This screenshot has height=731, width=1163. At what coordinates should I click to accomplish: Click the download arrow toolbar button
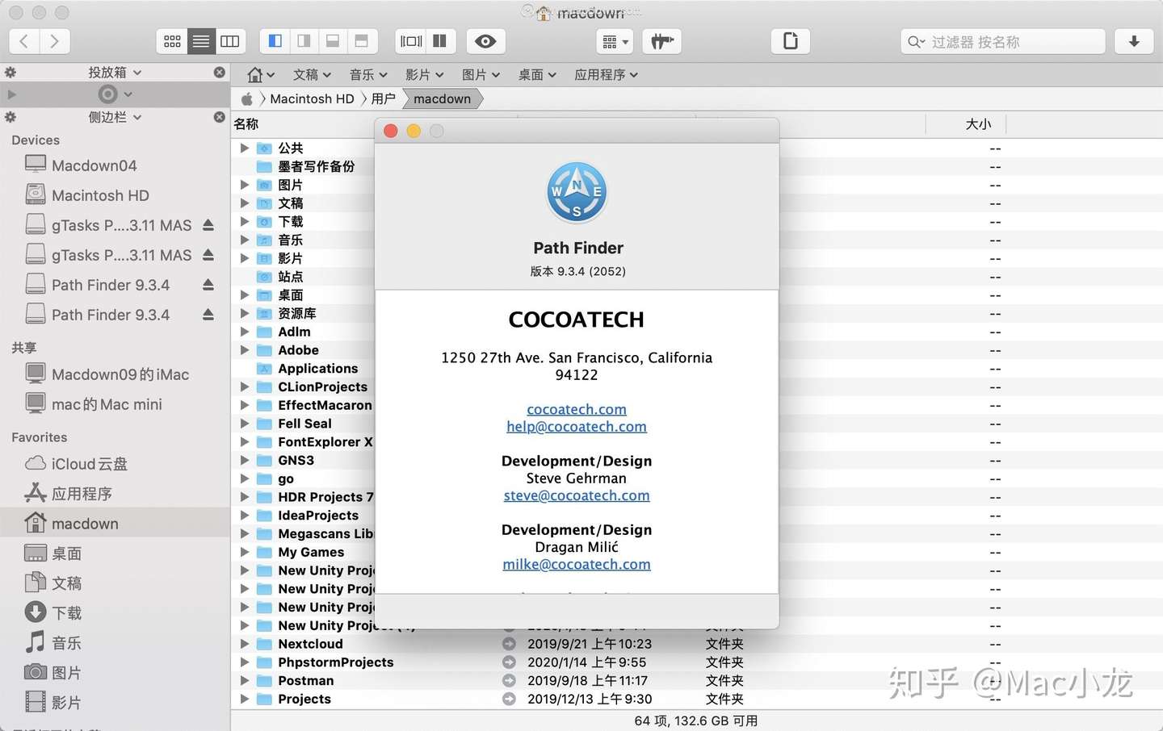[1134, 41]
